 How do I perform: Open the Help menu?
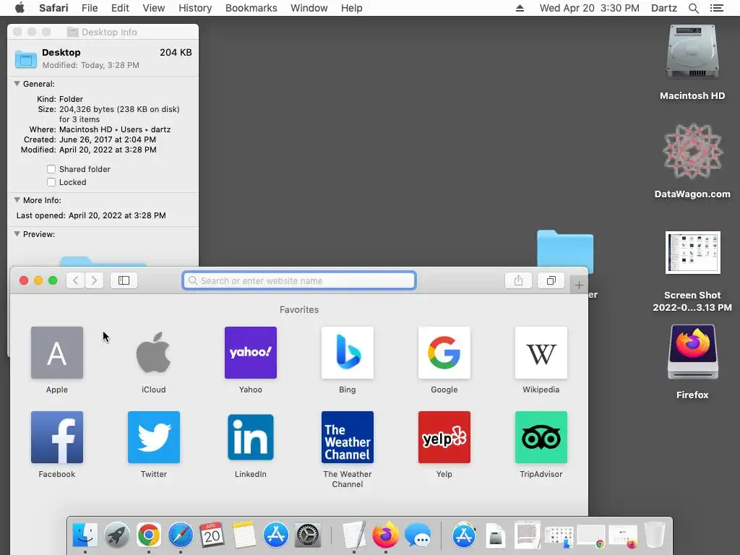352,8
